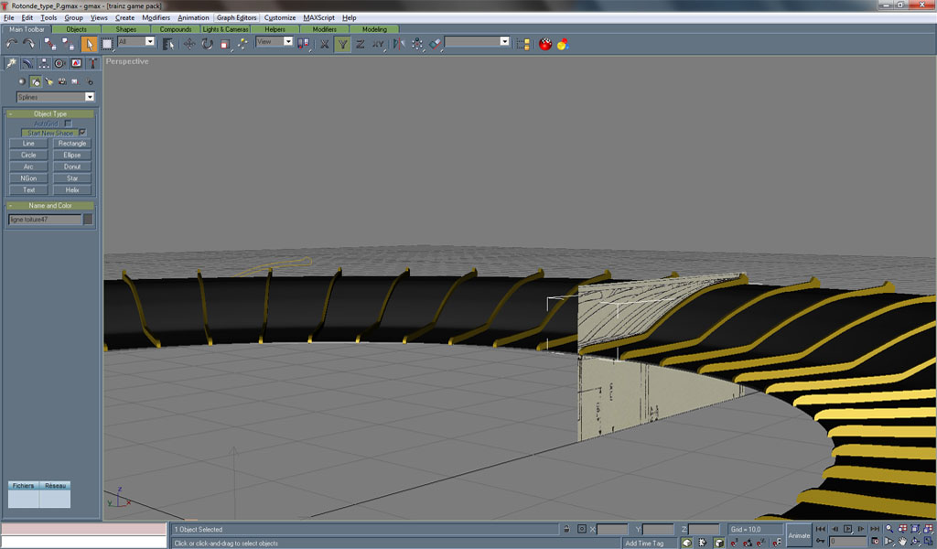Click the Pan view hand icon
Screen dimensions: 937x549
click(x=902, y=542)
